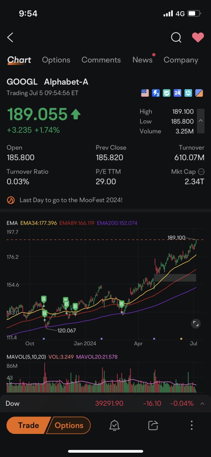
Task: Open the Dow index ticker row
Action: click(x=105, y=404)
